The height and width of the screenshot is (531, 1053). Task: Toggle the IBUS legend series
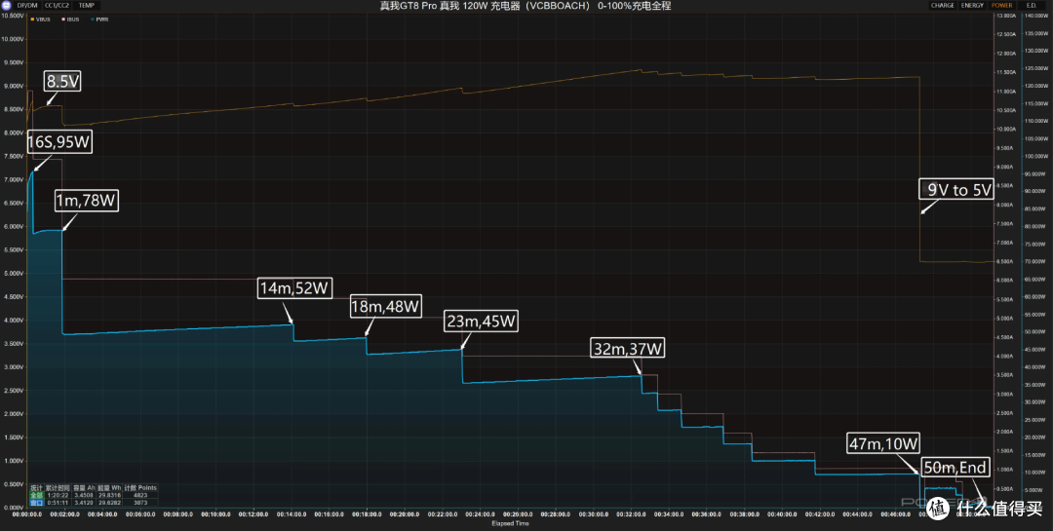point(70,19)
